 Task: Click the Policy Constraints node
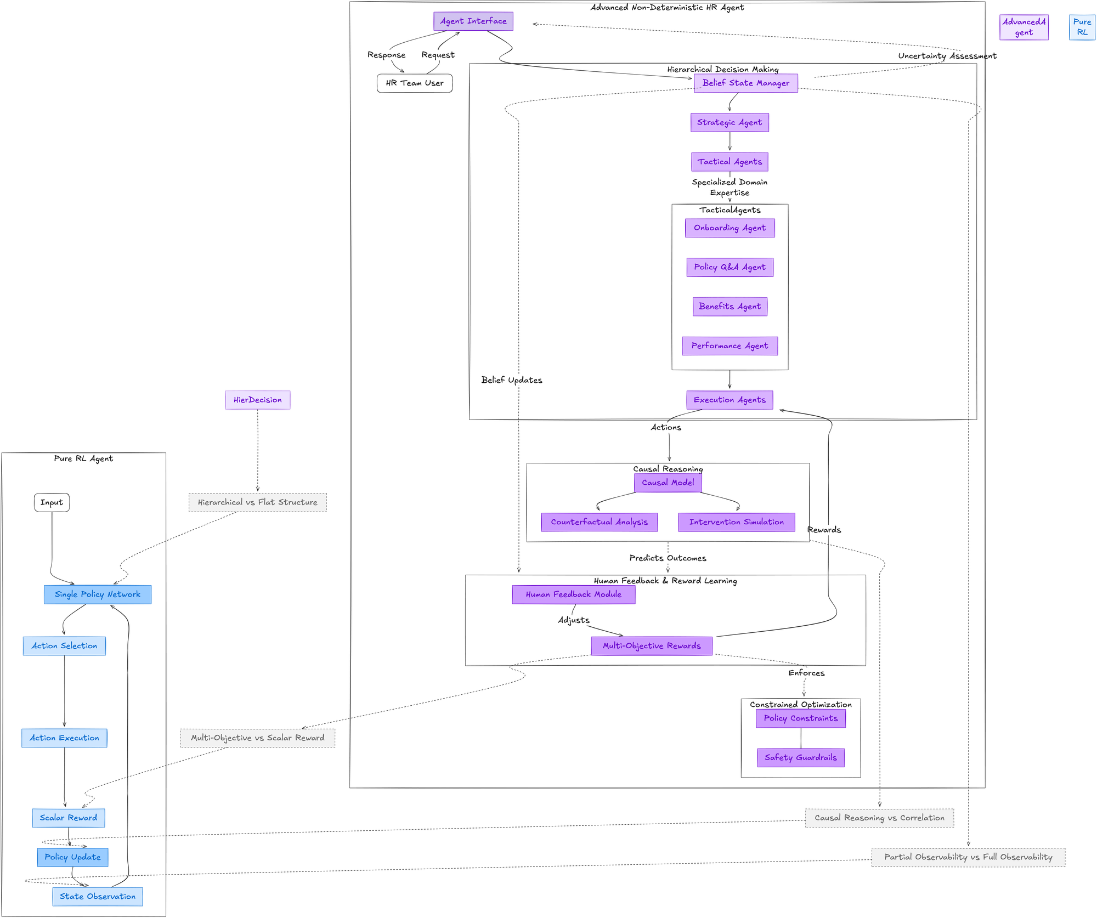tap(801, 718)
